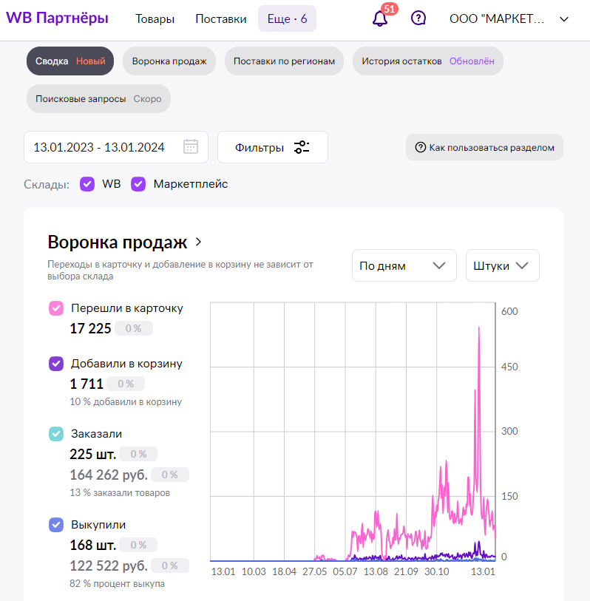Open notifications bell with 51 badge
Image resolution: width=590 pixels, height=601 pixels.
click(x=380, y=18)
